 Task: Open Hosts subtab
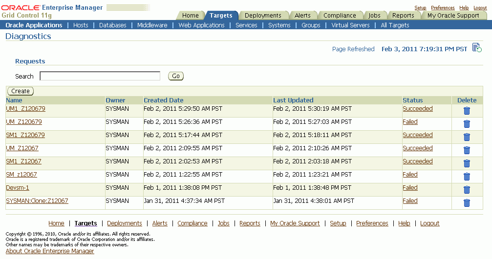coord(81,25)
